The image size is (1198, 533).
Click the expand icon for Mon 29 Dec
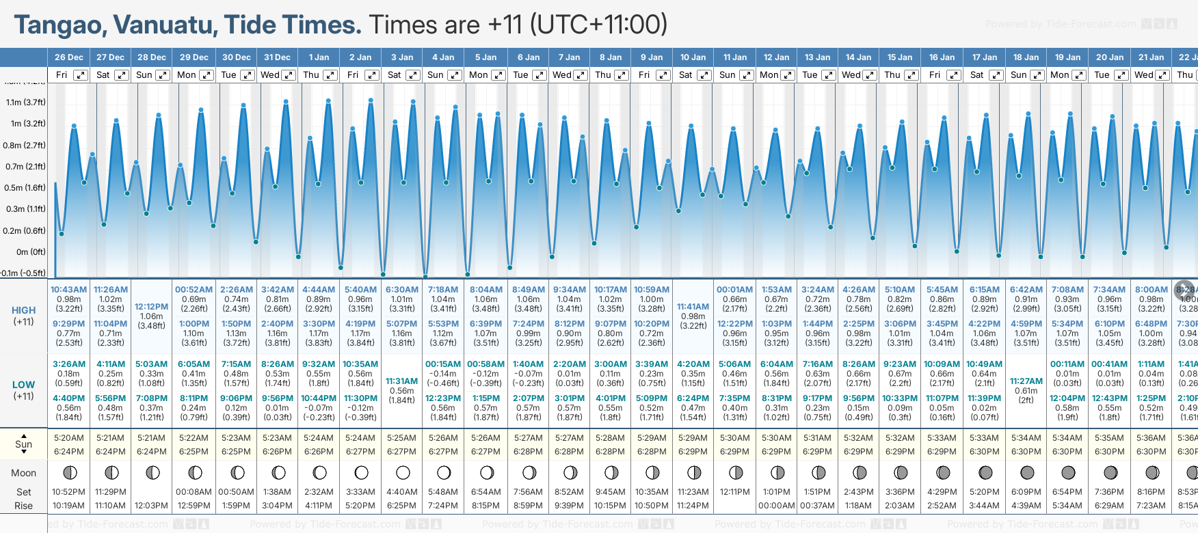click(206, 75)
